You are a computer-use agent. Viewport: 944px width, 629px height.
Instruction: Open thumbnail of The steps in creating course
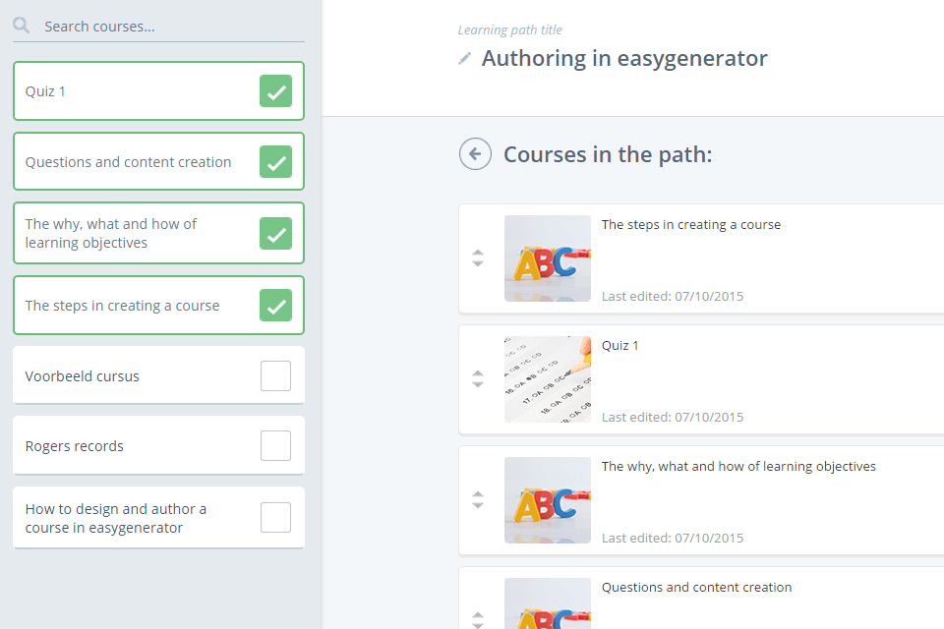point(548,258)
